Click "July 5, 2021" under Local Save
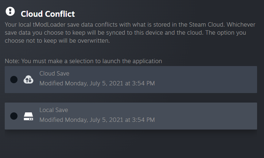 click(106, 120)
